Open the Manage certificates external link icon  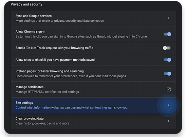(169, 90)
